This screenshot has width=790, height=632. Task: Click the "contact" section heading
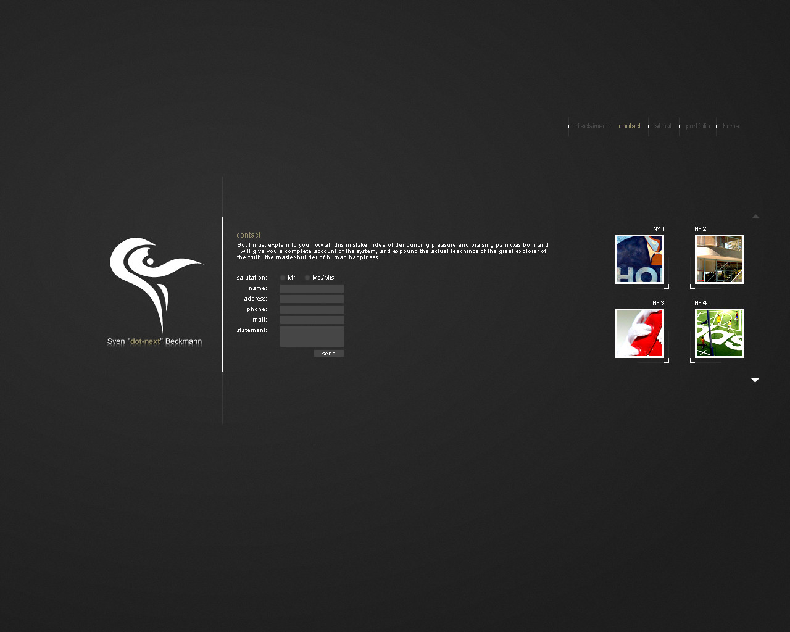coord(249,235)
